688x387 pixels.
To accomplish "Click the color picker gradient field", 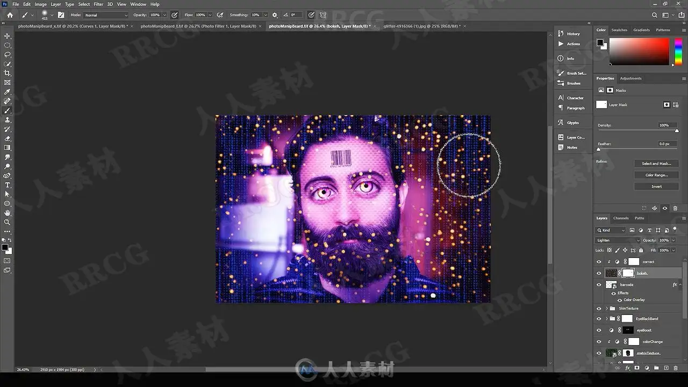I will (x=639, y=52).
